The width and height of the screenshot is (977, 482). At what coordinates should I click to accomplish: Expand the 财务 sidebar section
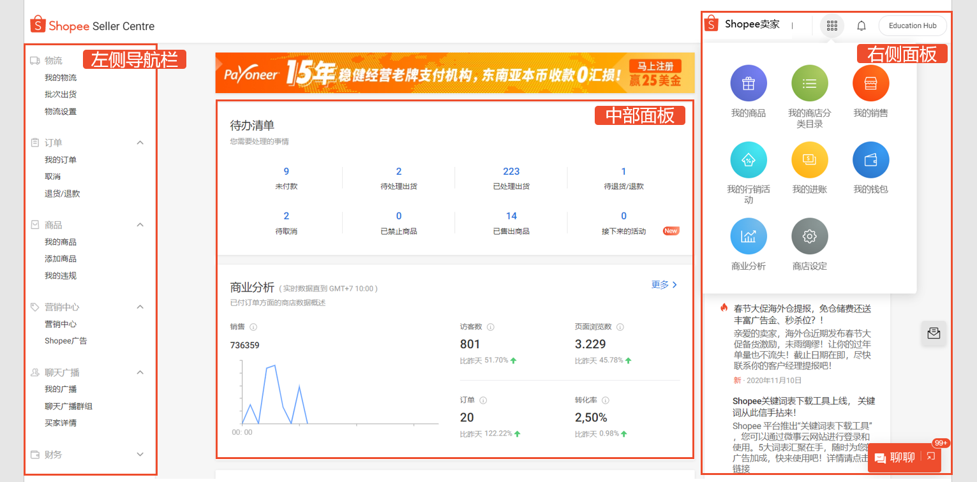tap(140, 455)
